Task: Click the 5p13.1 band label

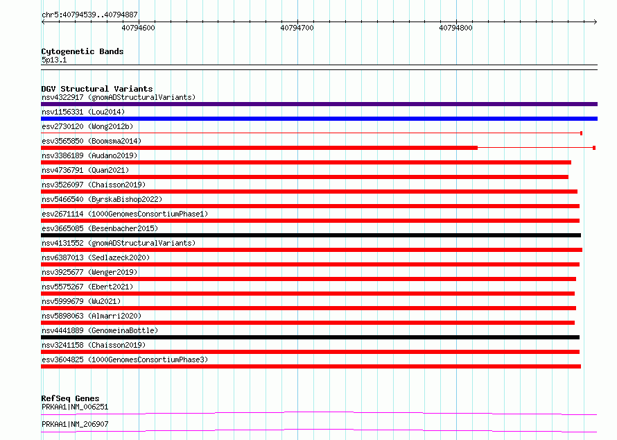Action: (x=54, y=60)
